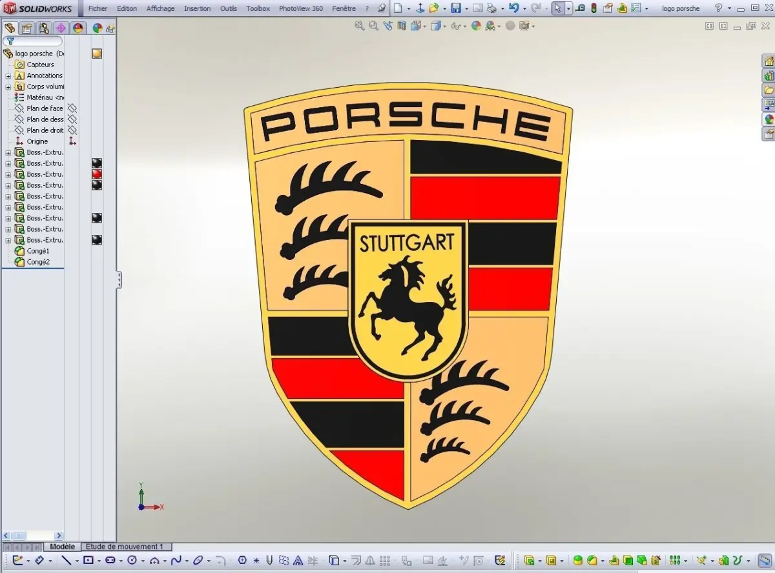Click the Undo arrow icon
The width and height of the screenshot is (775, 573).
pos(513,8)
